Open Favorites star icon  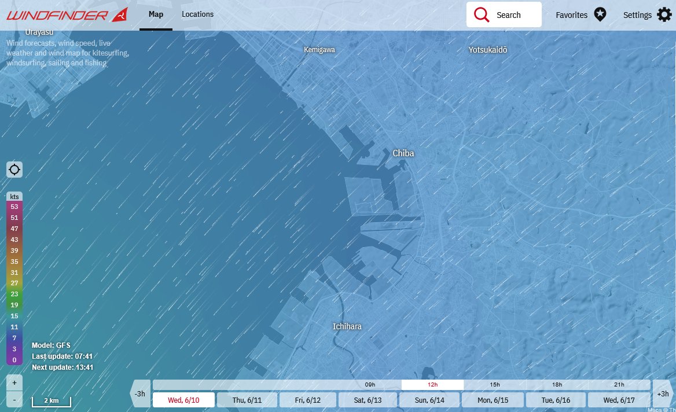point(600,14)
